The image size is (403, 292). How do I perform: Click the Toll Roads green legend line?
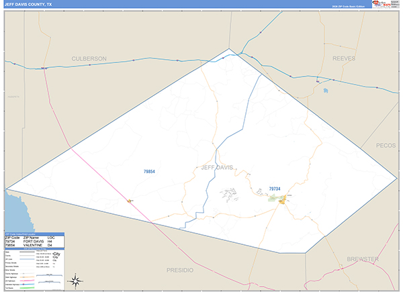pos(27,288)
